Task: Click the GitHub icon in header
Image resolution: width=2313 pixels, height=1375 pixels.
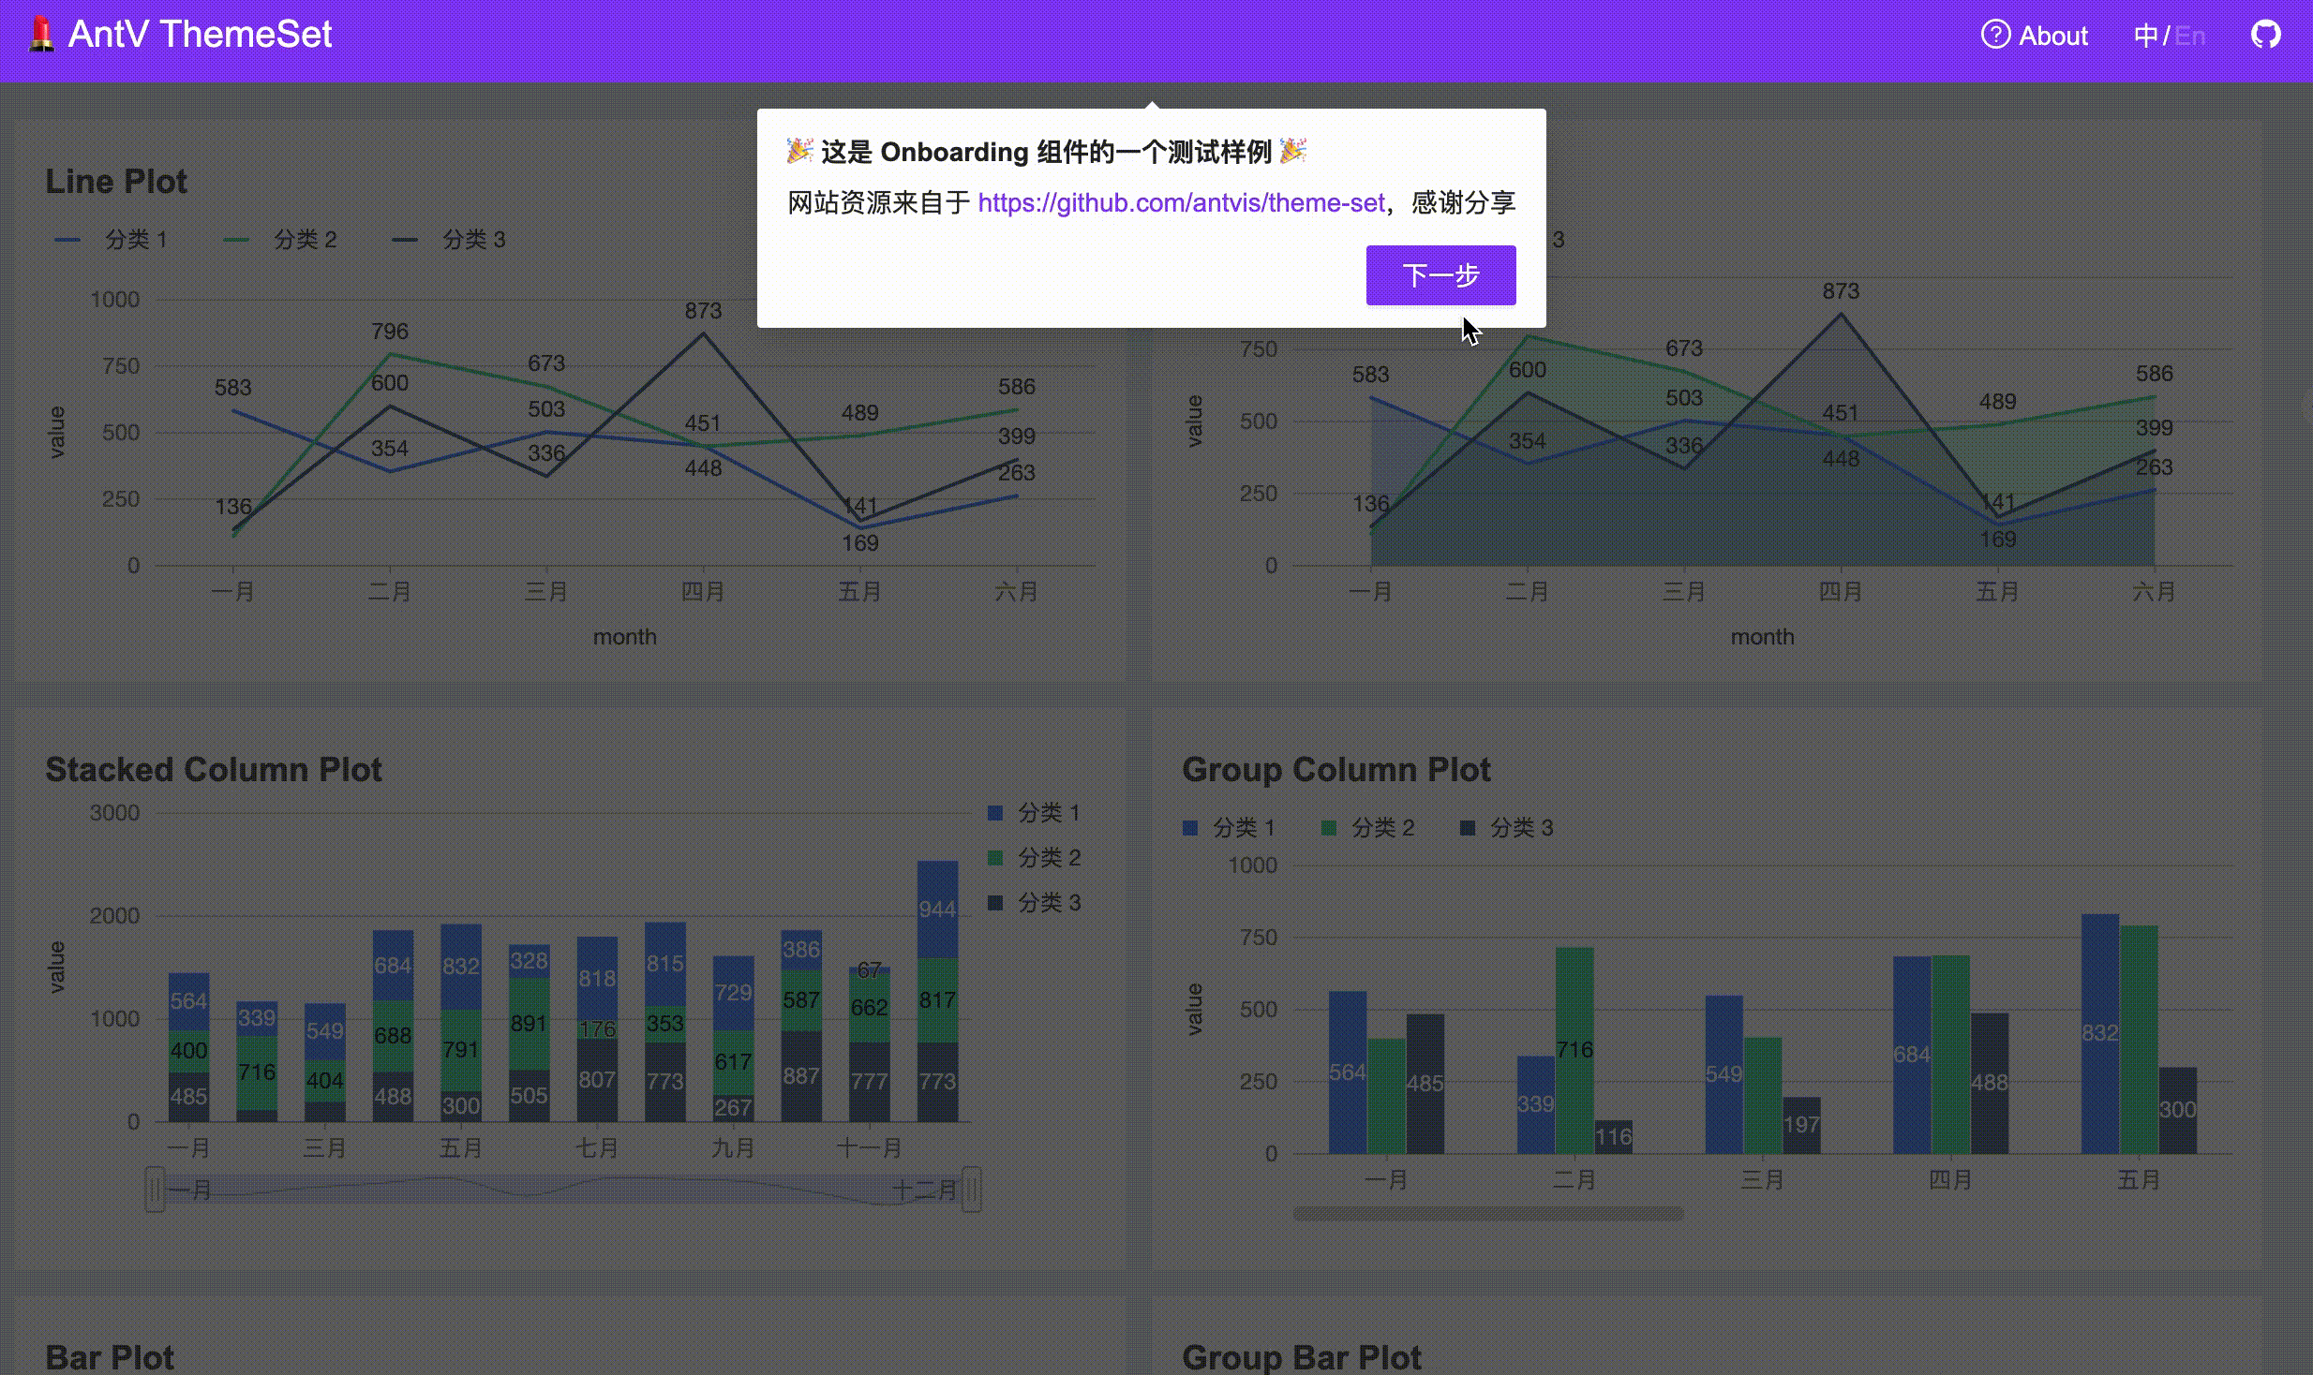Action: [x=2265, y=36]
